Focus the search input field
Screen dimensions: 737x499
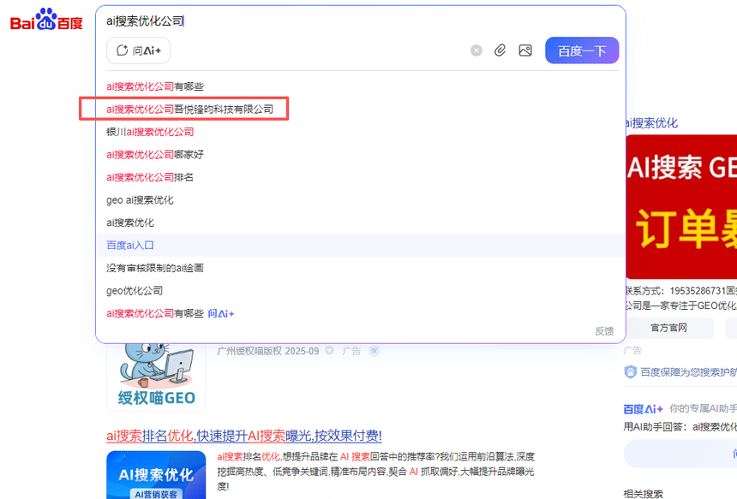361,21
